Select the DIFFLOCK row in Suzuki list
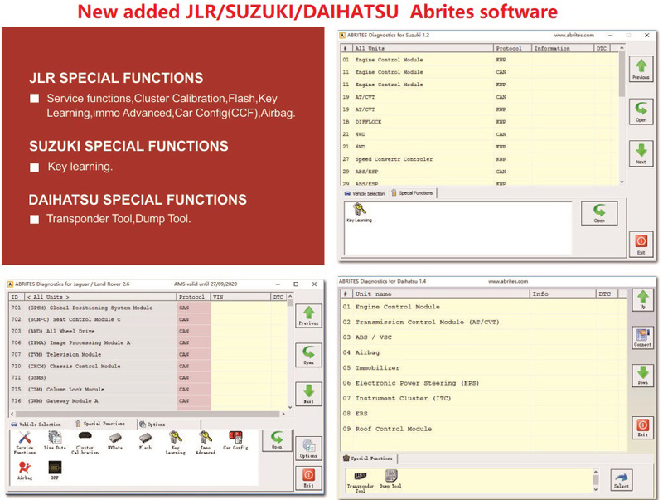Image resolution: width=663 pixels, height=500 pixels. 480,122
